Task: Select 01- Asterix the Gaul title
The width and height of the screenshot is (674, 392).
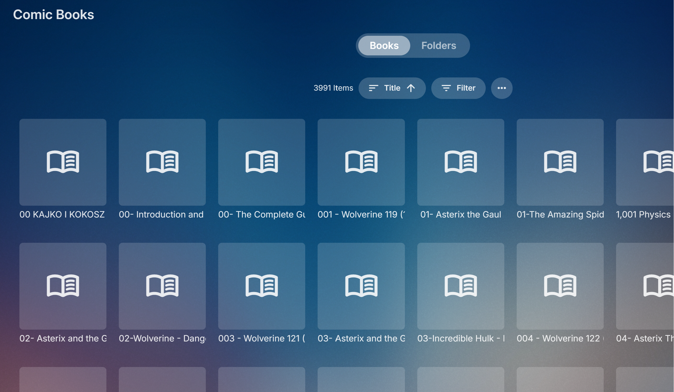Action: tap(460, 214)
